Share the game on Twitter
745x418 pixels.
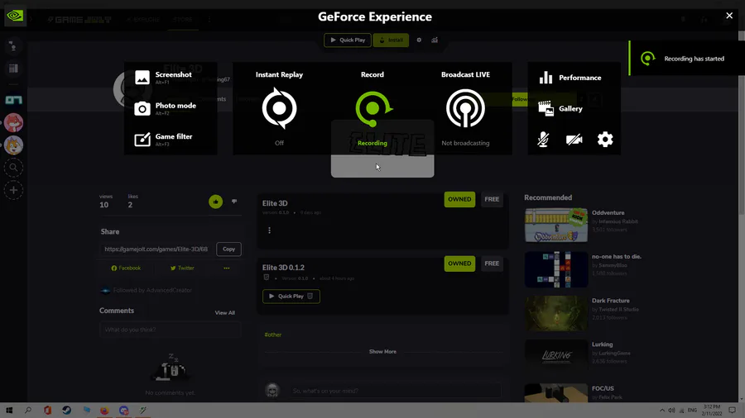[182, 268]
